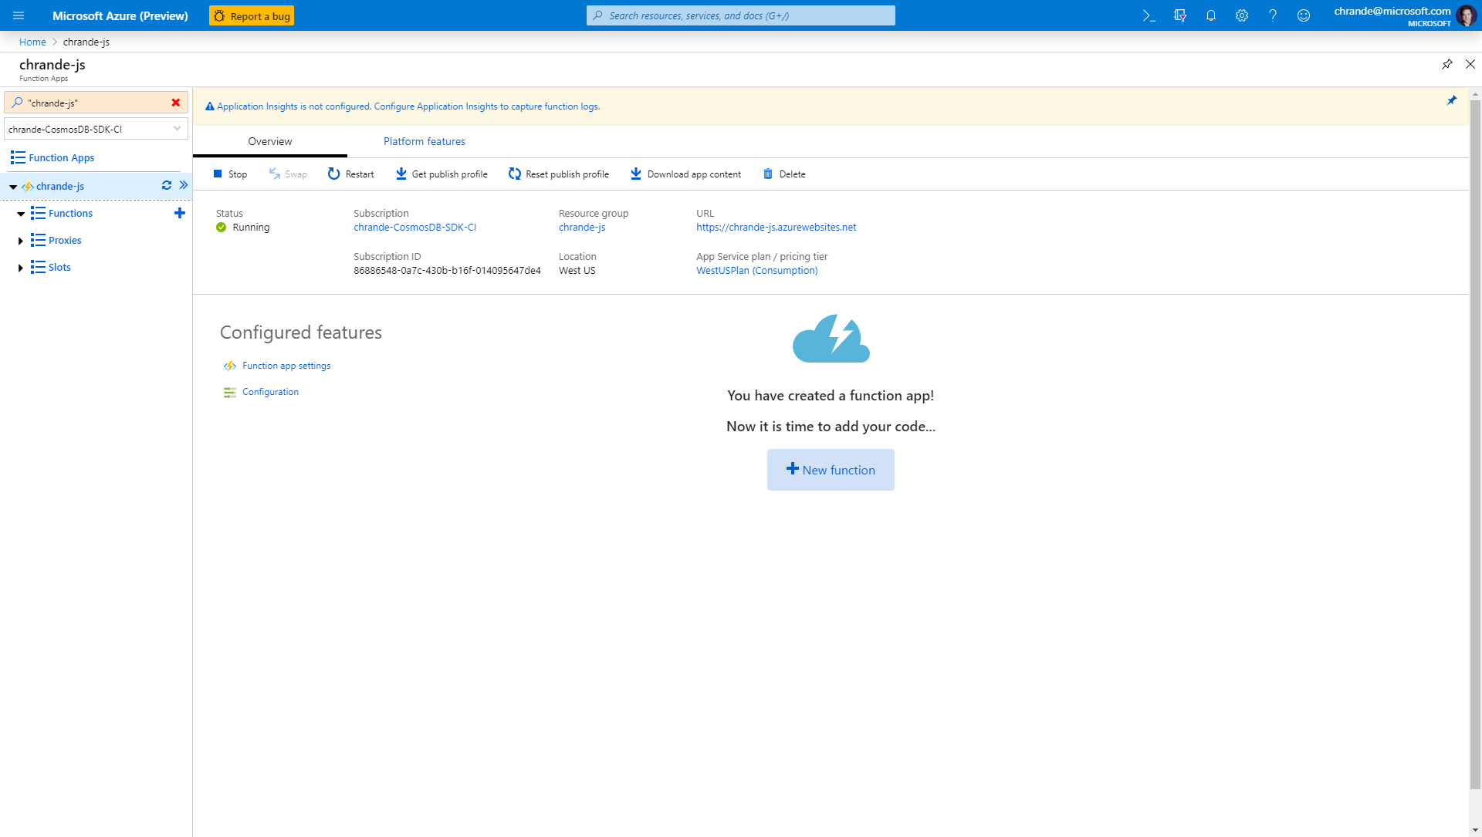This screenshot has height=837, width=1482.
Task: Open Cloud Shell icon
Action: 1149,15
